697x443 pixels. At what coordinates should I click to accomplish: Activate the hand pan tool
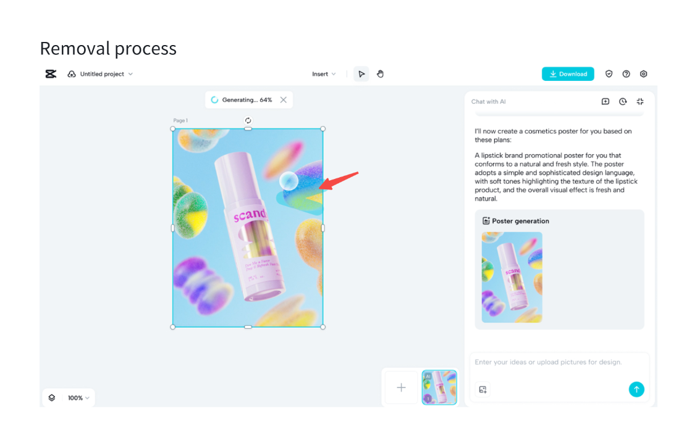pyautogui.click(x=380, y=74)
